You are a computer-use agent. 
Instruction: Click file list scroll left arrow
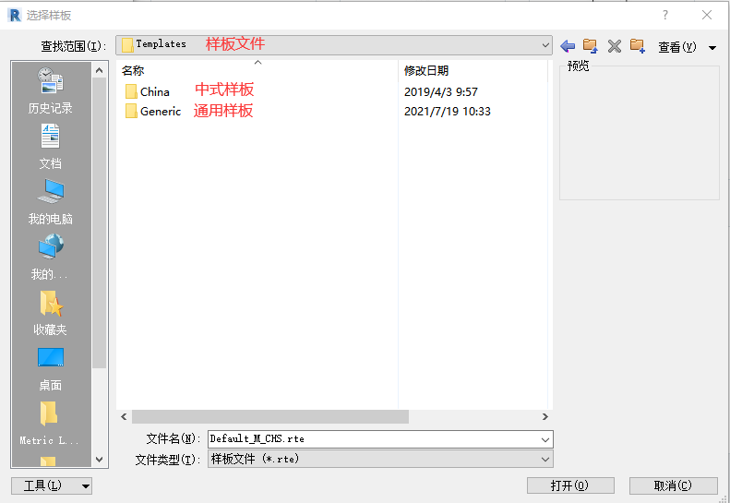coord(124,417)
